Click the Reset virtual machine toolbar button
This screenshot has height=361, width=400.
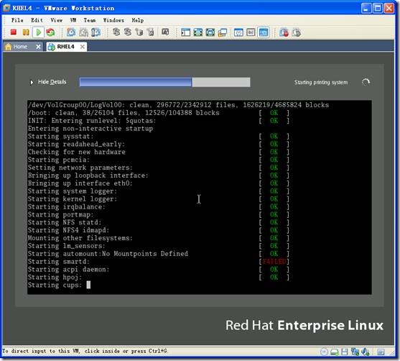pyautogui.click(x=50, y=32)
